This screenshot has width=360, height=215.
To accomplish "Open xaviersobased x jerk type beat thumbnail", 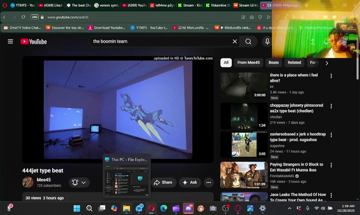I will pos(244,145).
